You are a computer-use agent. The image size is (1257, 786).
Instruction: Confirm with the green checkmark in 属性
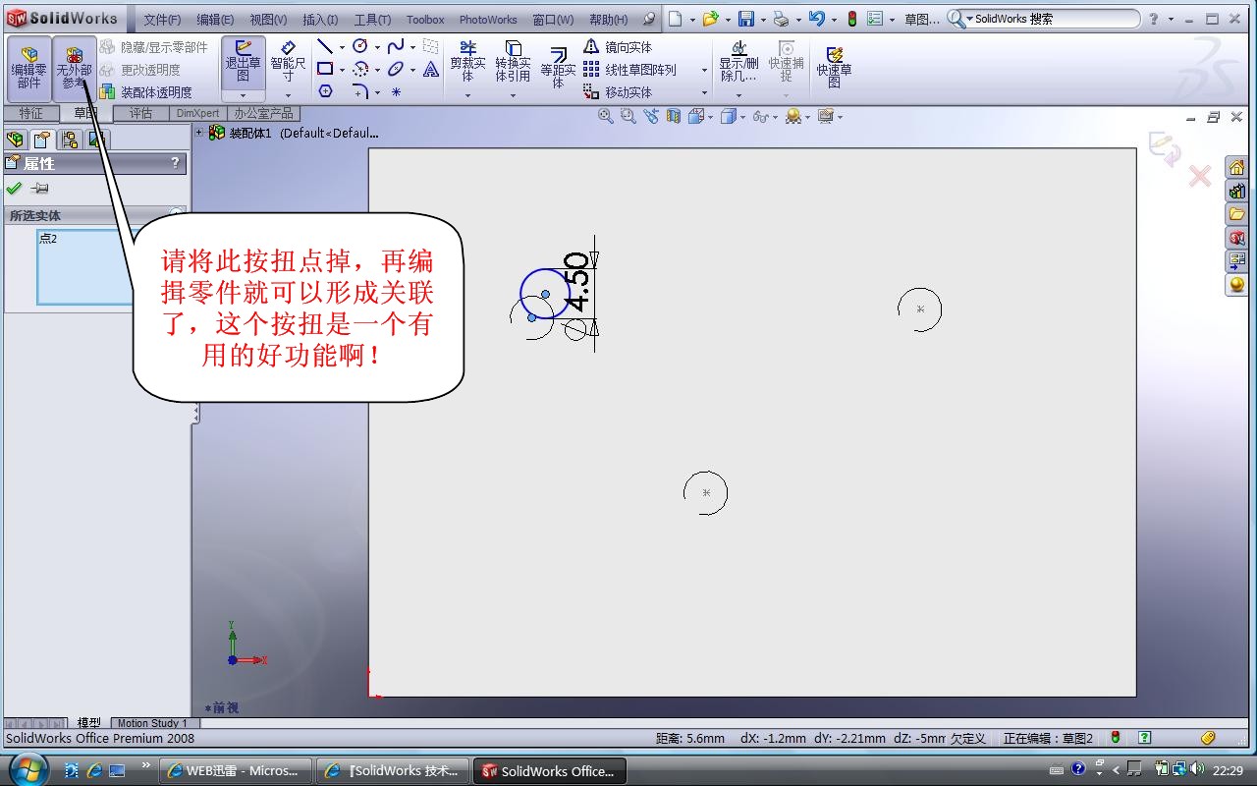tap(14, 189)
